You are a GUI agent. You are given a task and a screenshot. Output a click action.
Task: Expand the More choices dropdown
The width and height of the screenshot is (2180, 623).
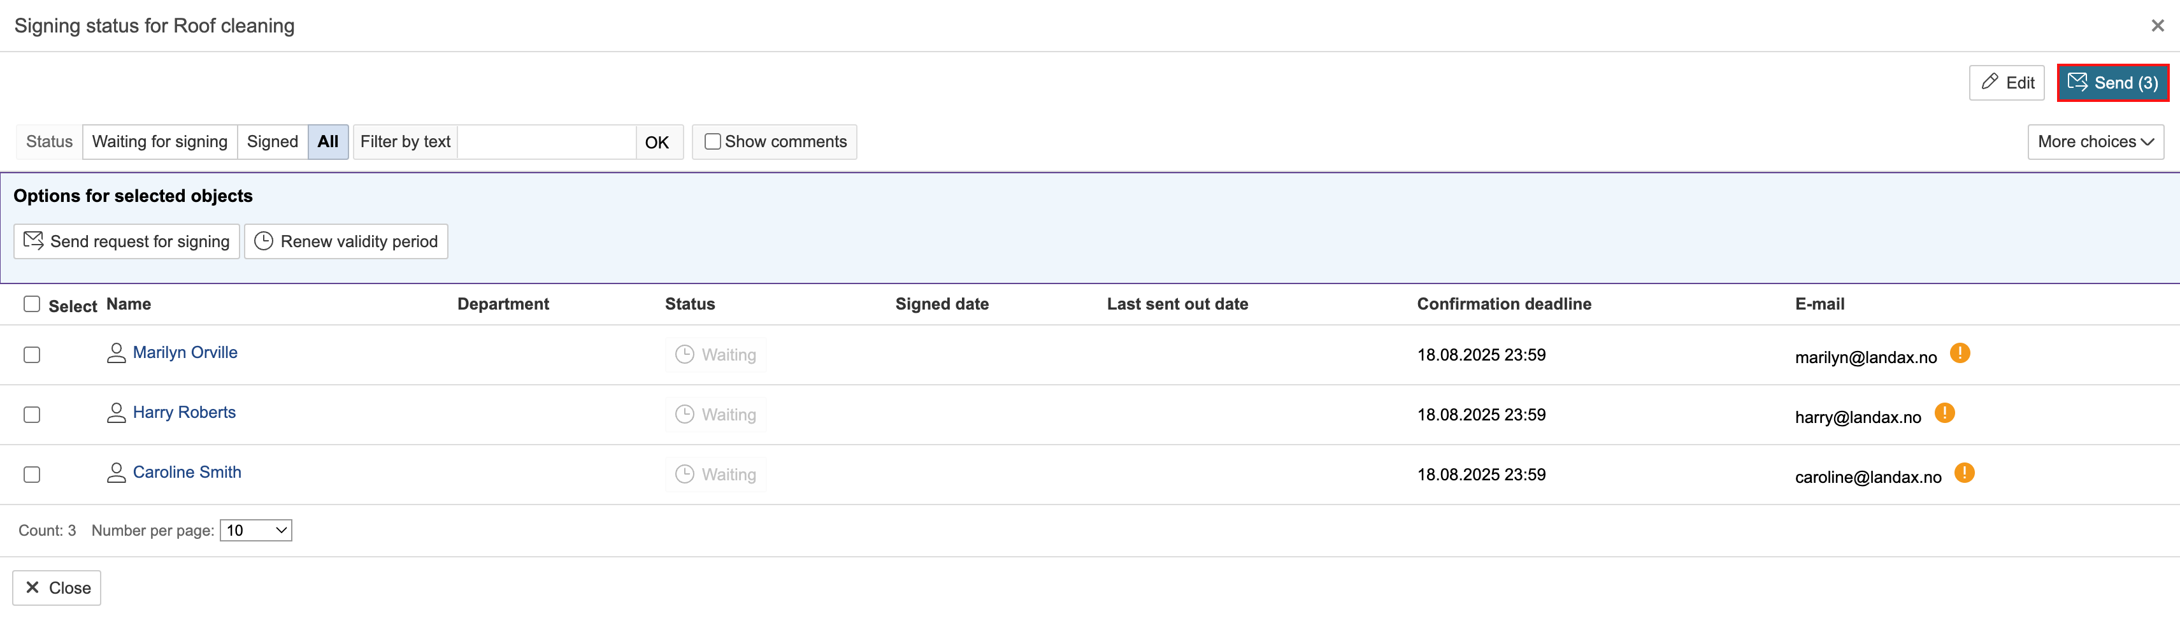pyautogui.click(x=2095, y=142)
